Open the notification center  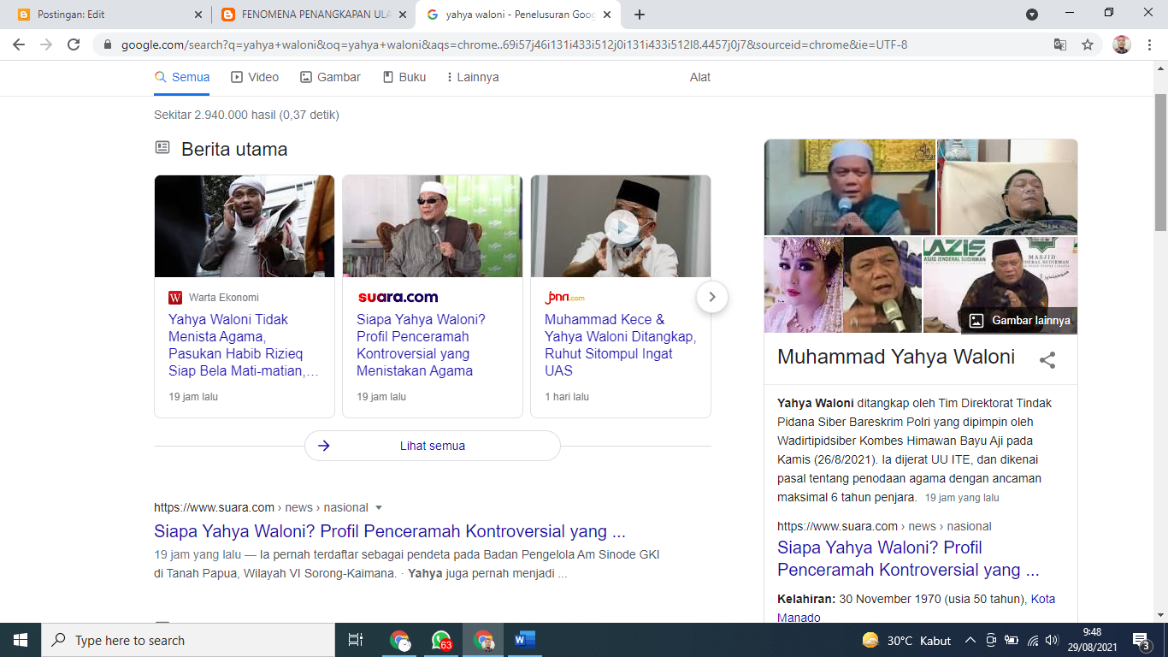(x=1141, y=640)
